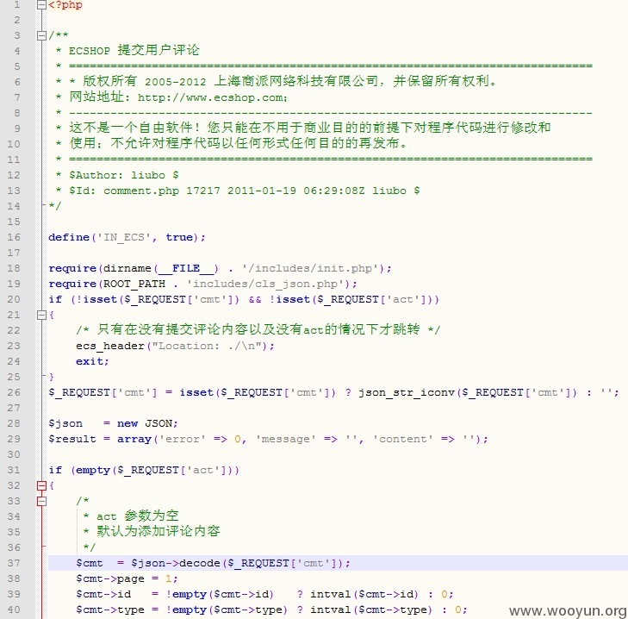Image resolution: width=628 pixels, height=619 pixels.
Task: Click the $json->decode call on line 37
Action: [240, 563]
